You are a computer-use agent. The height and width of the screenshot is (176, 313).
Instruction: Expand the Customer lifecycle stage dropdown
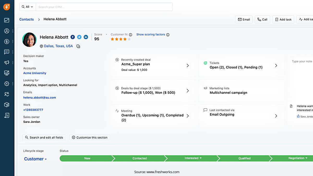[35, 159]
